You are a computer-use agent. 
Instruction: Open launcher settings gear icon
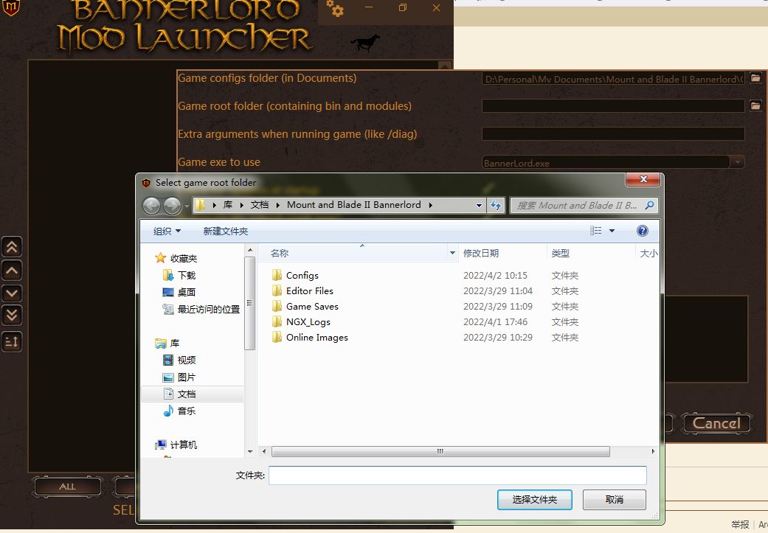tap(335, 9)
